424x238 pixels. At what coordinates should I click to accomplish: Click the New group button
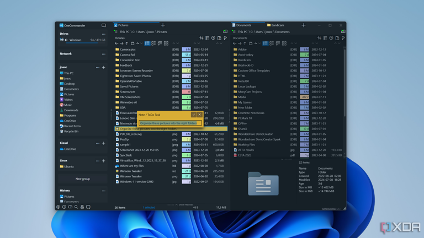[x=83, y=178]
